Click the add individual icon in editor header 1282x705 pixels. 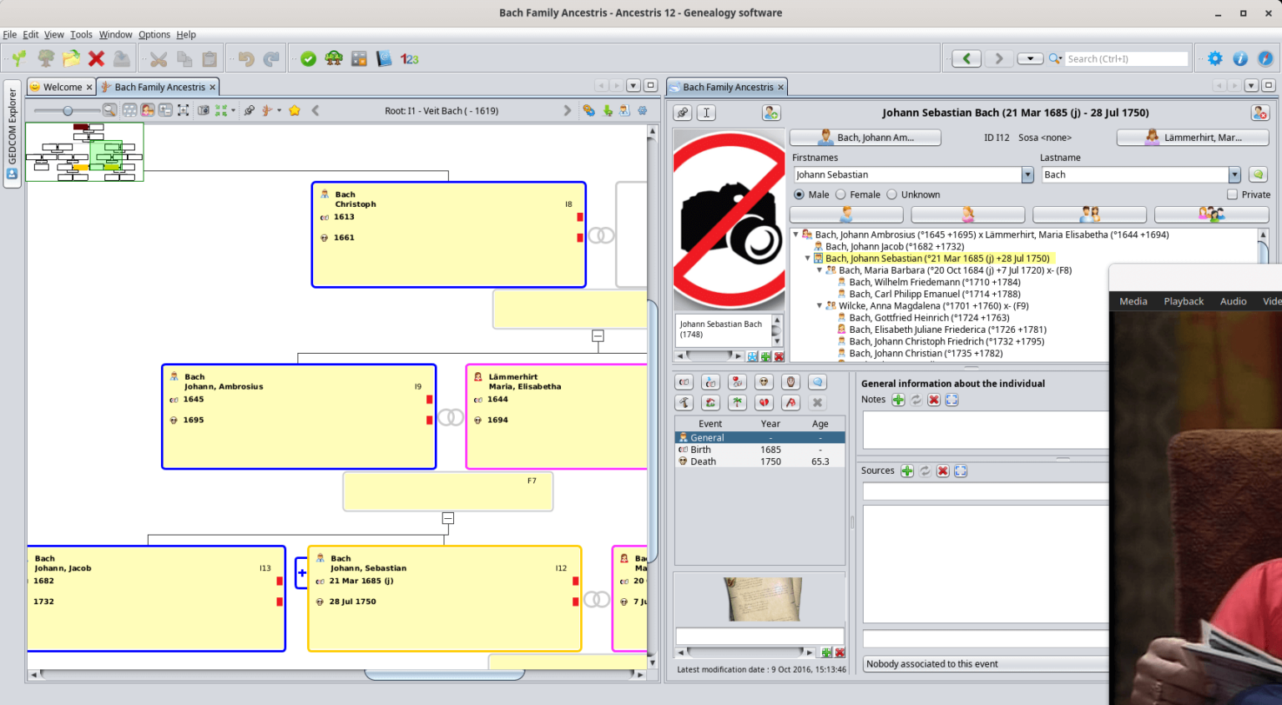click(x=771, y=113)
